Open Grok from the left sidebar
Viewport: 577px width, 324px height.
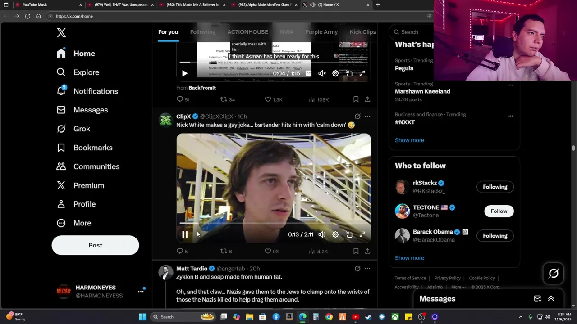pyautogui.click(x=73, y=129)
